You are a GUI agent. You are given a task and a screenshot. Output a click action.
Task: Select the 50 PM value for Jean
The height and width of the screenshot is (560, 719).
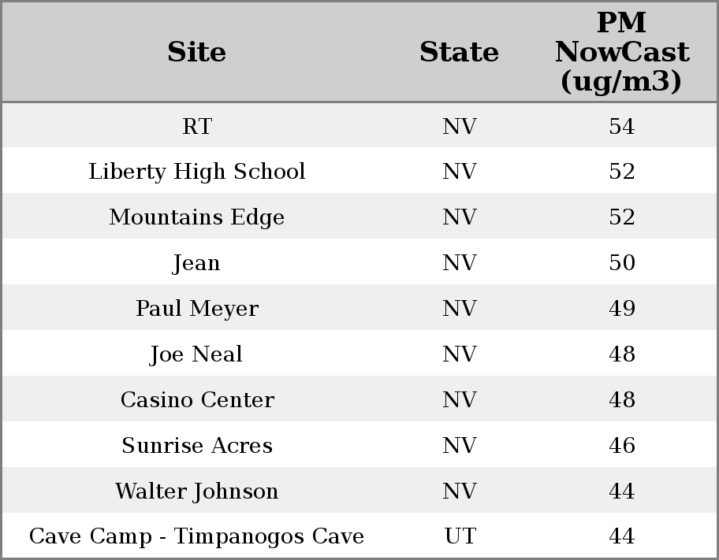click(x=621, y=263)
